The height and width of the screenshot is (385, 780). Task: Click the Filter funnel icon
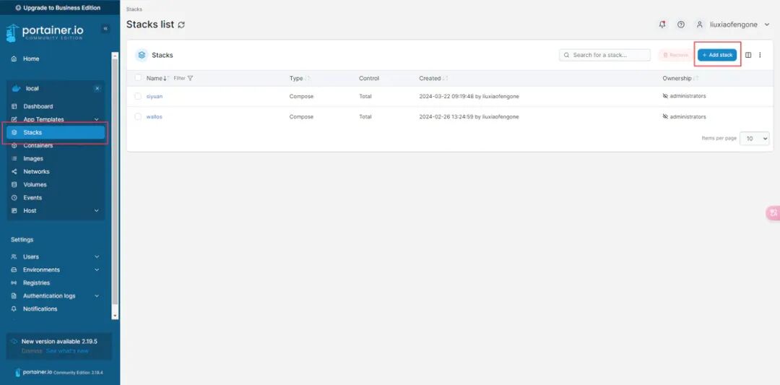coord(190,78)
